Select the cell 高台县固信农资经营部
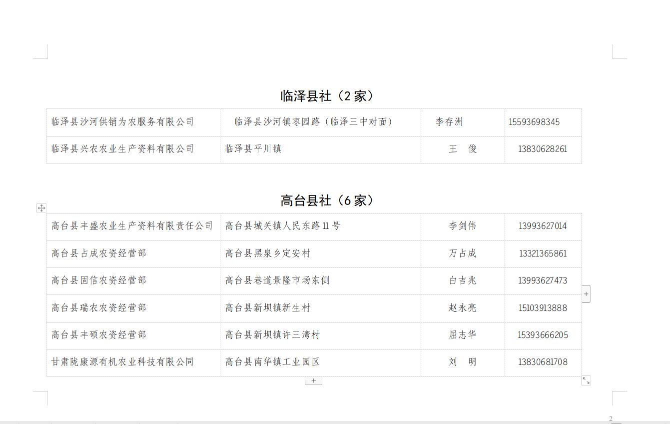 (99, 280)
